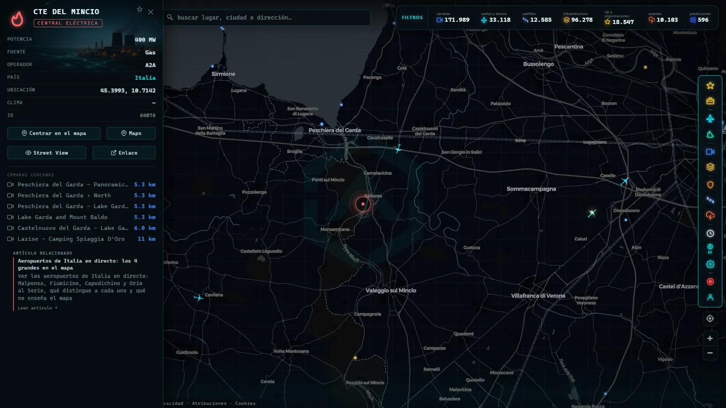This screenshot has height=408, width=726.
Task: Open the stacked layers infrastructure icon
Action: tap(710, 167)
